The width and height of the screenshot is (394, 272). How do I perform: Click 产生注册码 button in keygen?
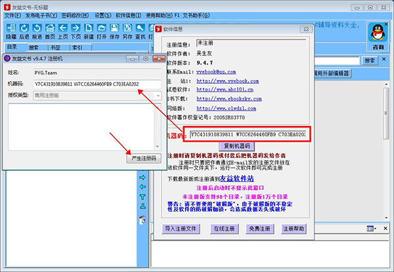tap(144, 158)
